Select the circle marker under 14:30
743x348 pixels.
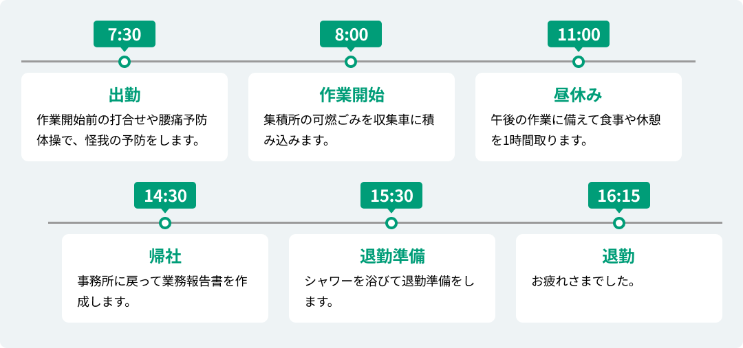[165, 223]
